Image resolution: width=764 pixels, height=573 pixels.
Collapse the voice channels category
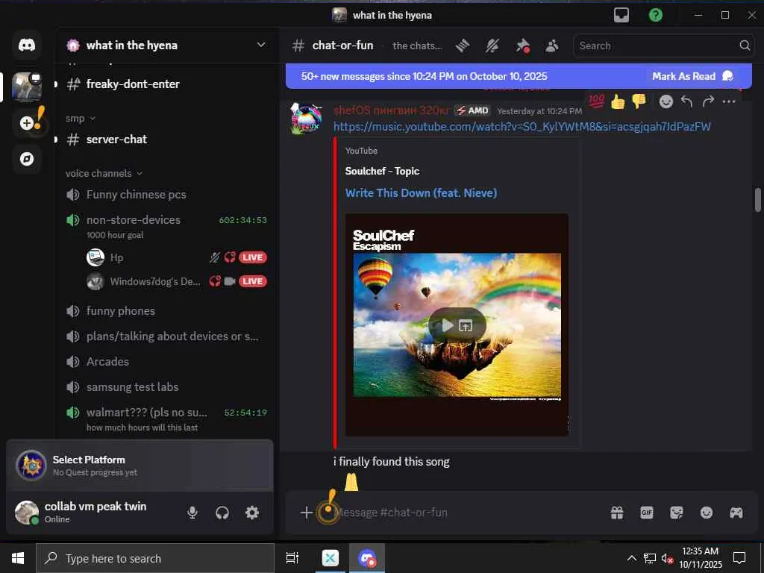pos(104,173)
